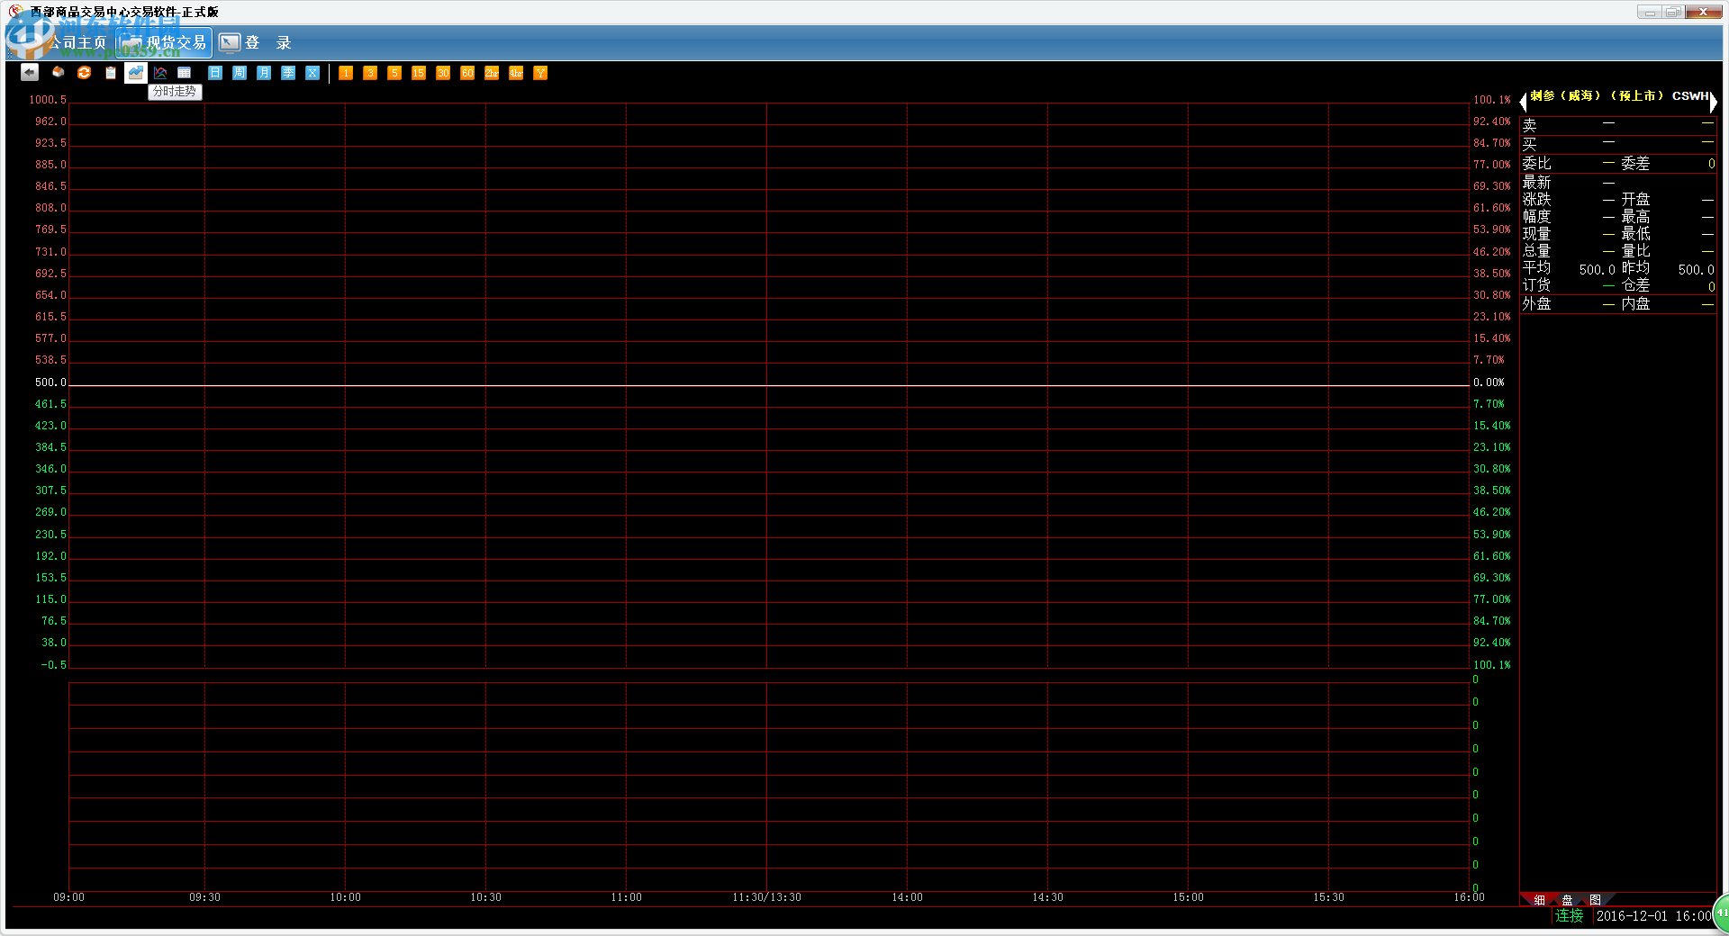Viewport: 1729px width, 936px height.
Task: Select the 30-minute chart button
Action: click(x=443, y=73)
